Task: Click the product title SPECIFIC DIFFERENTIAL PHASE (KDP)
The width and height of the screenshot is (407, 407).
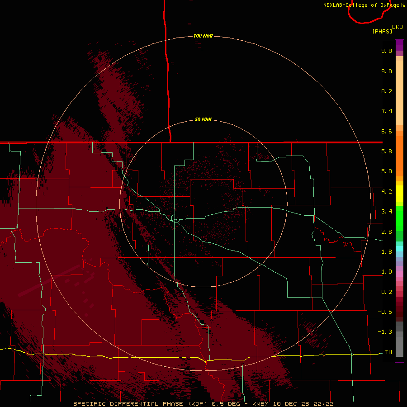Action: 141,404
